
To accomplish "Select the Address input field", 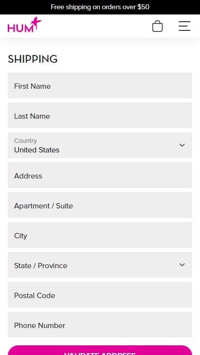I will (100, 175).
